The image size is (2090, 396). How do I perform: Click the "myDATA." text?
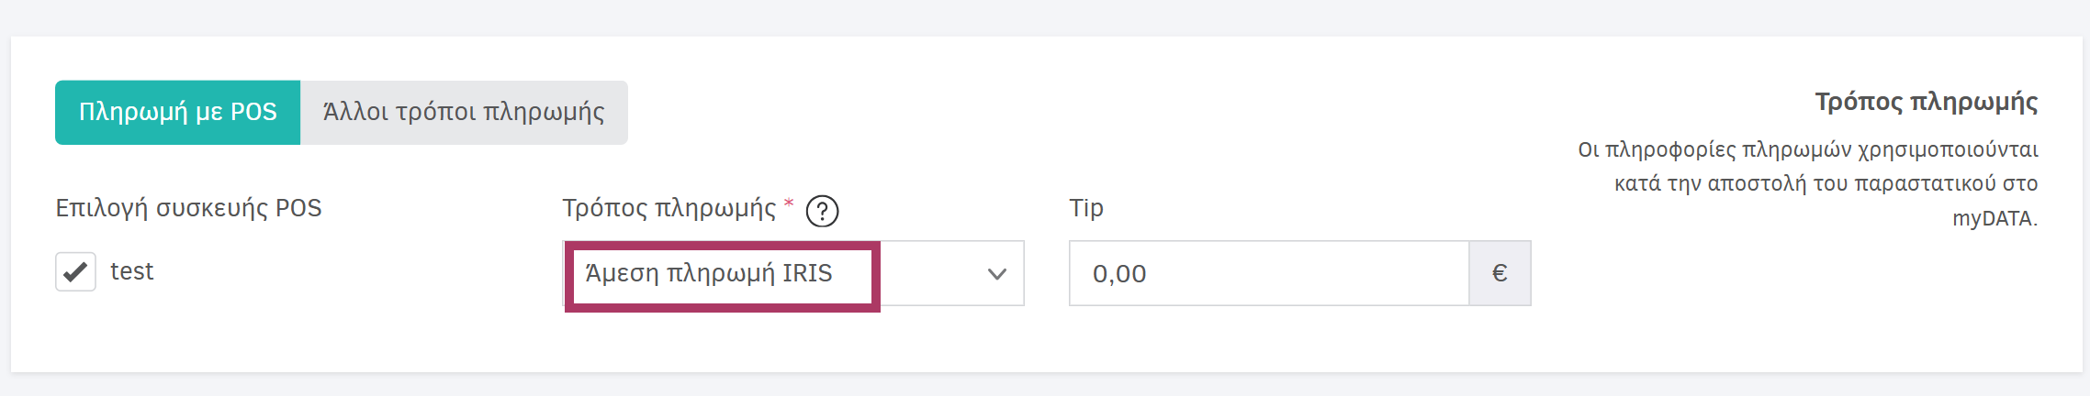pyautogui.click(x=1994, y=218)
